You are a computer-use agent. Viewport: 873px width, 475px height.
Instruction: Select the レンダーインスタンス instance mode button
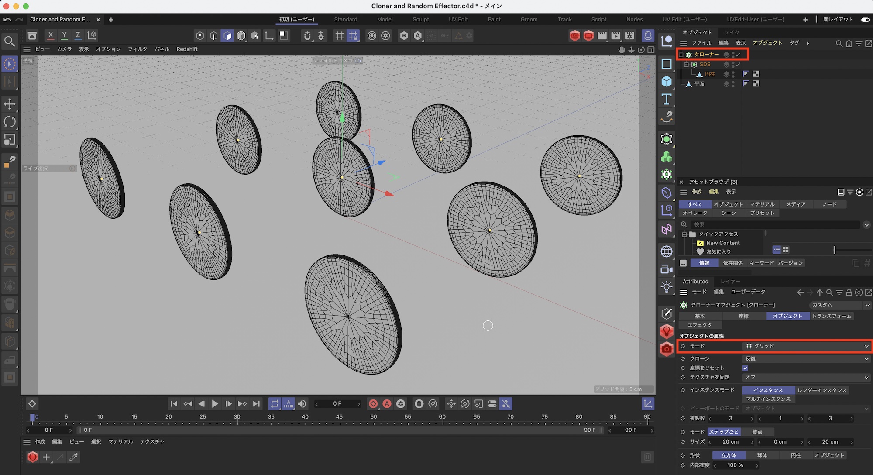tap(821, 390)
